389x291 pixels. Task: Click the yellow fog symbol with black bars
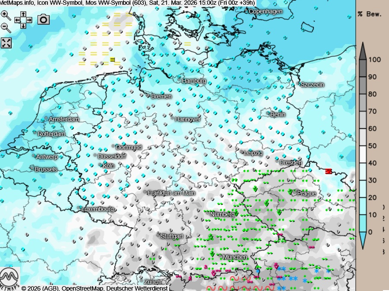tap(113, 60)
